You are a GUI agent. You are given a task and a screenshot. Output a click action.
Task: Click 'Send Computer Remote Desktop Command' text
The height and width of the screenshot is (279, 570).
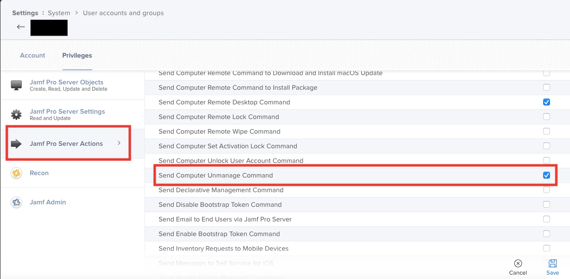[224, 102]
